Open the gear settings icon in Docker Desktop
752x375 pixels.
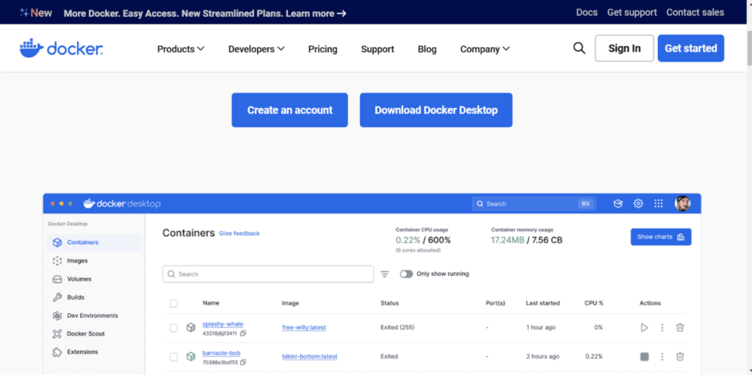(638, 204)
